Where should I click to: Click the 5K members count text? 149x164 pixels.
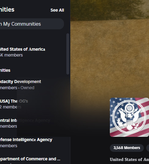pyautogui.click(x=11, y=55)
